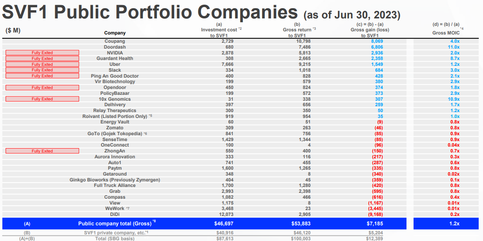Select the GoTo (Gojek Tokopedia) label
The height and width of the screenshot is (241, 483).
coord(115,134)
